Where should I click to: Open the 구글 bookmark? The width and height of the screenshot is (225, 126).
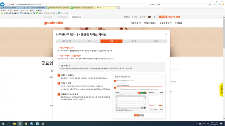click(33, 13)
